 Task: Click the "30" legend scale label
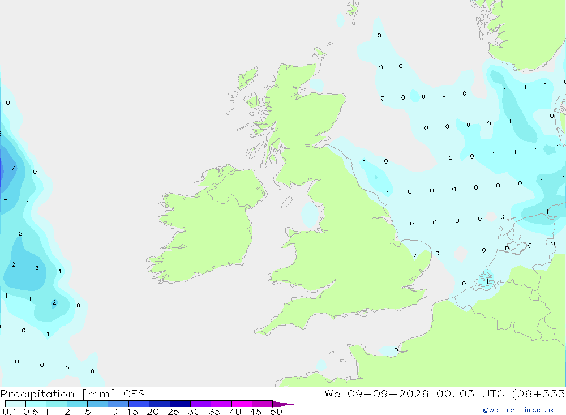tap(194, 412)
